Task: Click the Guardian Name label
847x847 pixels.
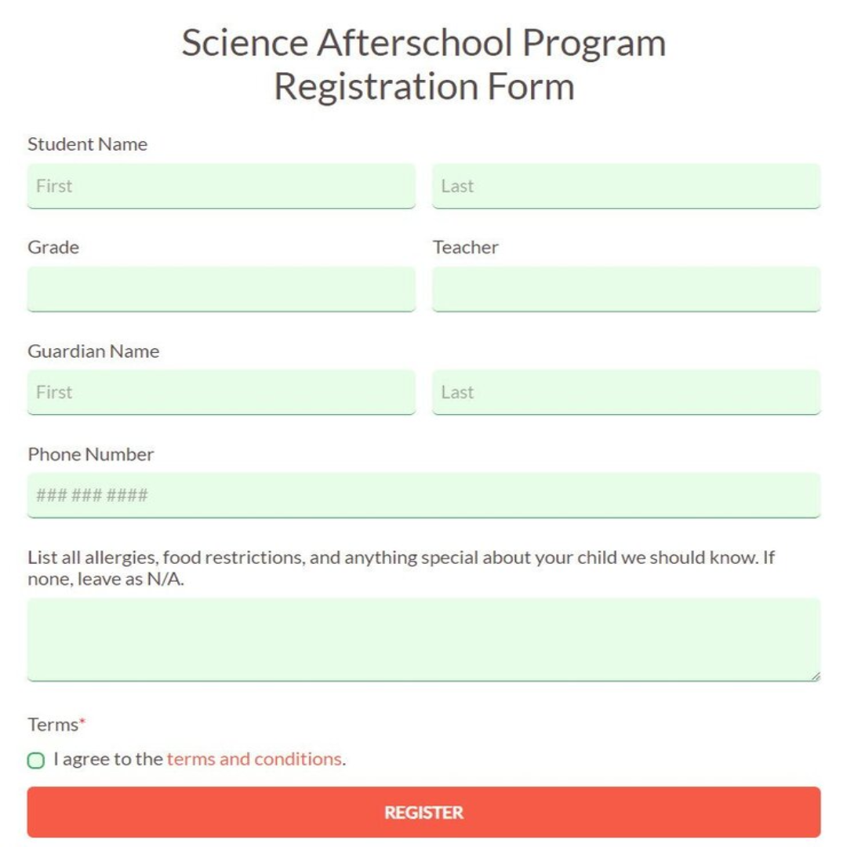Action: 93,351
